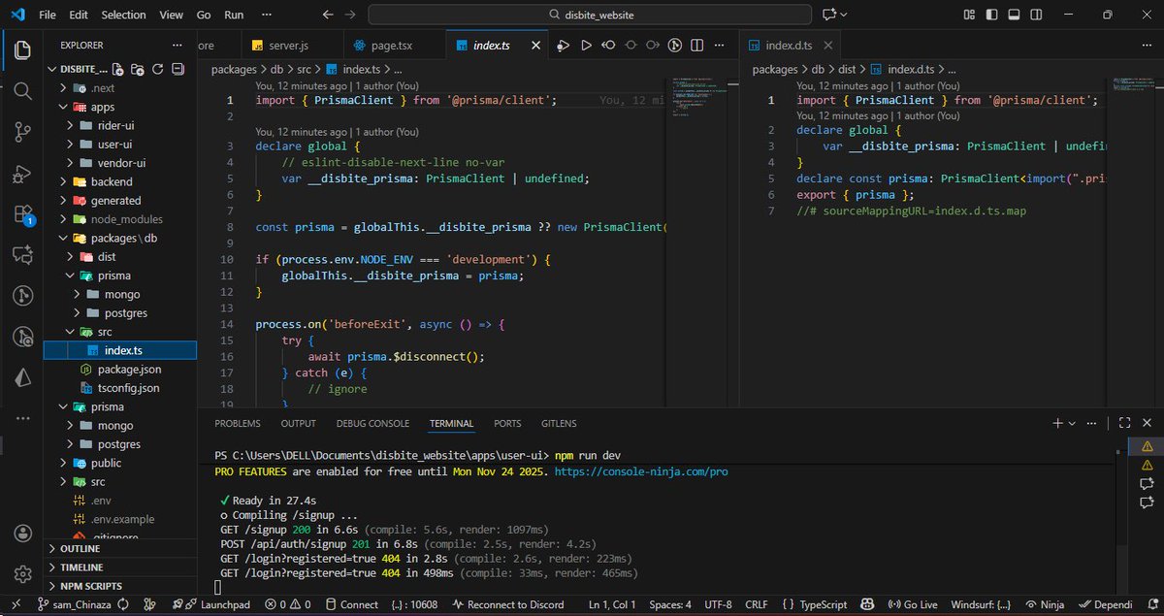
Task: Open the Search view in activity bar
Action: click(21, 90)
